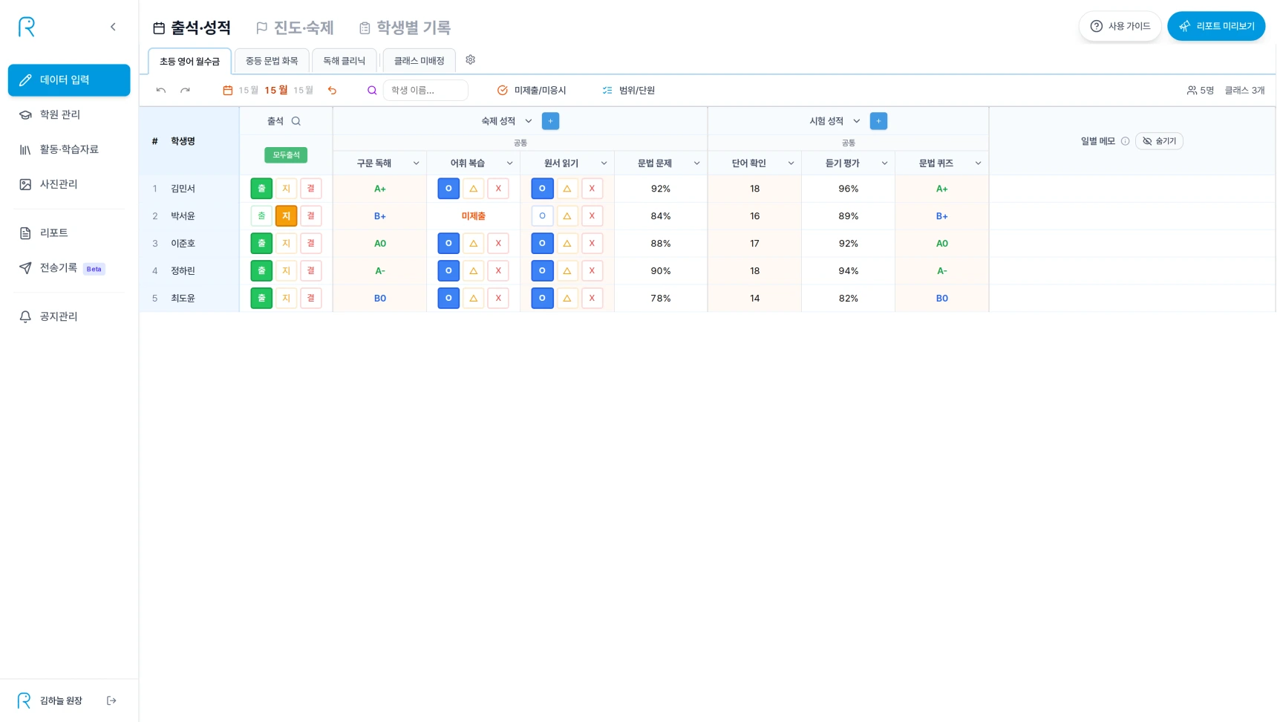1283x722 pixels.
Task: Switch to 중등 문법 화목 class tab
Action: click(272, 61)
